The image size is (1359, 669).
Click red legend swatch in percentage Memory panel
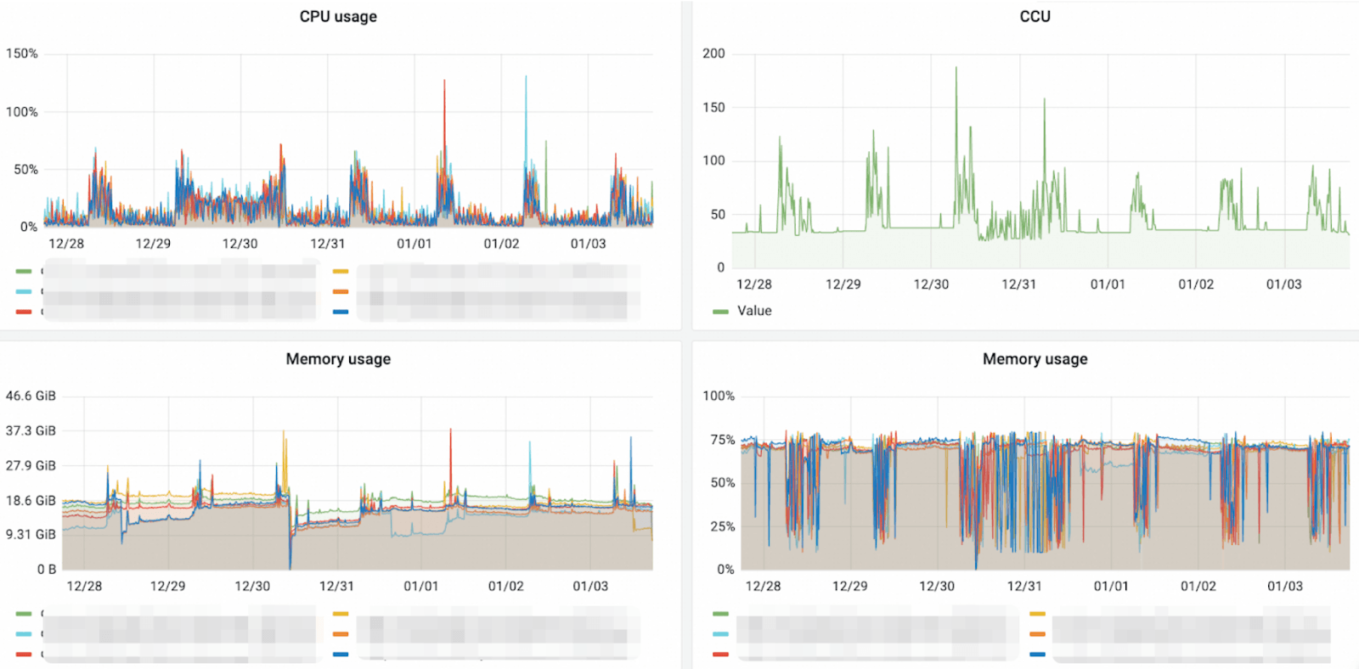(x=720, y=654)
